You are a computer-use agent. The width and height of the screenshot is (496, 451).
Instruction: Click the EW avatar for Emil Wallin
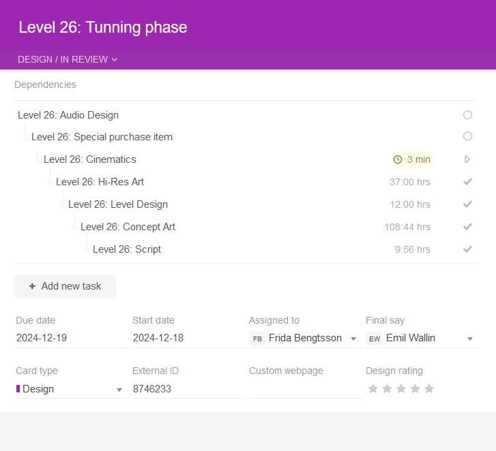click(x=374, y=339)
